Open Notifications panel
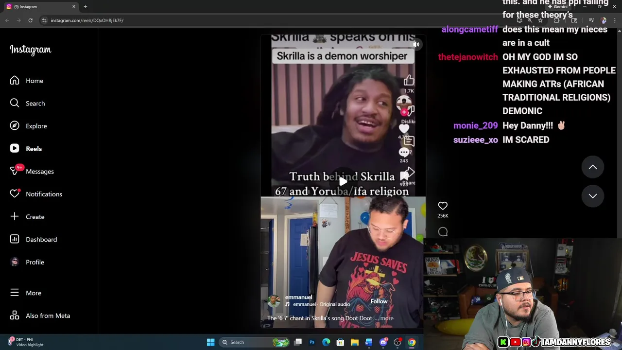 pos(36,194)
